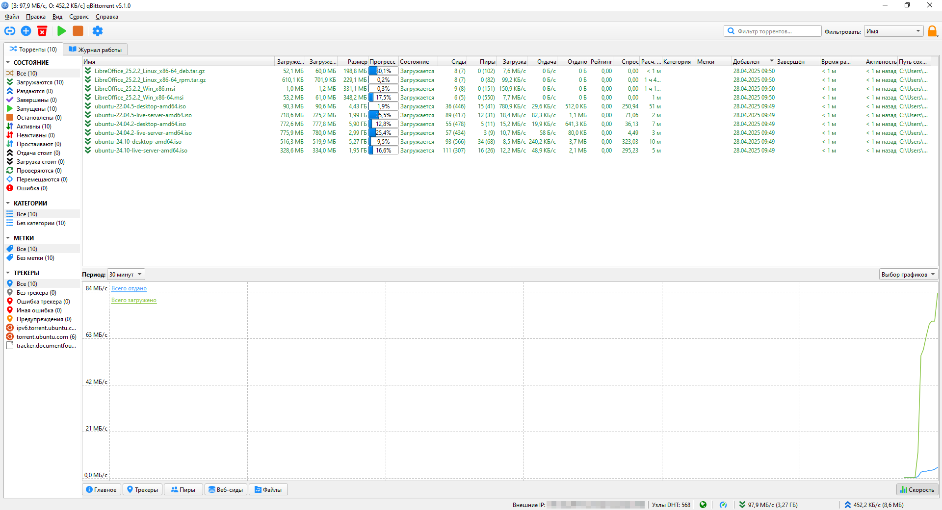Open the Файлы details tab

(268, 489)
